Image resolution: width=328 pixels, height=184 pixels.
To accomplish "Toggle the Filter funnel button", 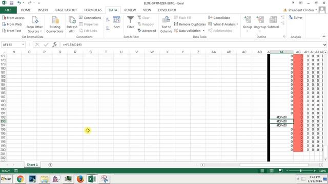I will pos(130,22).
